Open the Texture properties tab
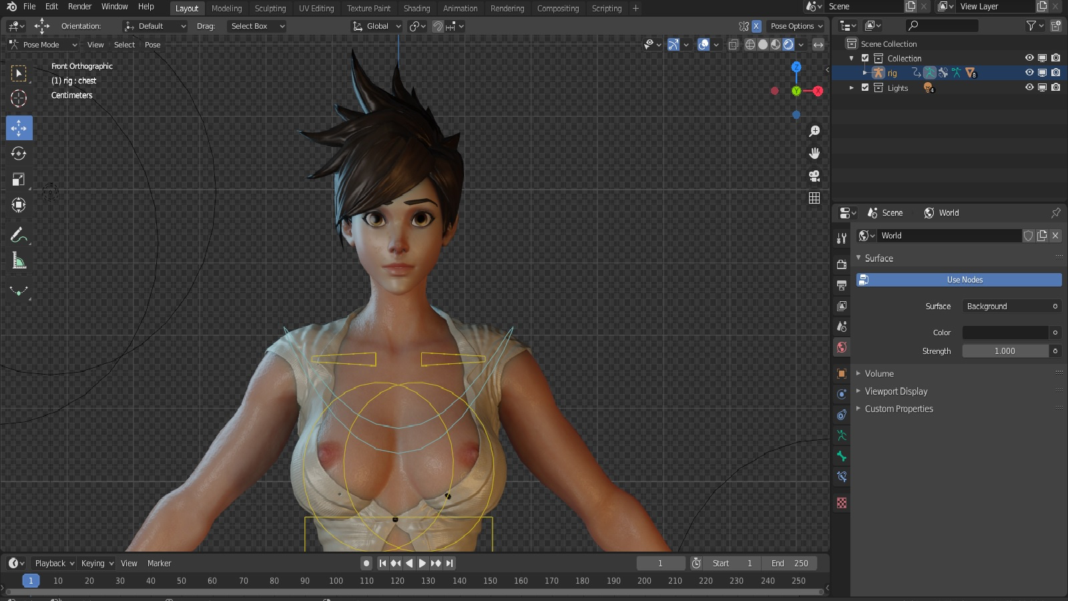The height and width of the screenshot is (601, 1068). click(842, 503)
